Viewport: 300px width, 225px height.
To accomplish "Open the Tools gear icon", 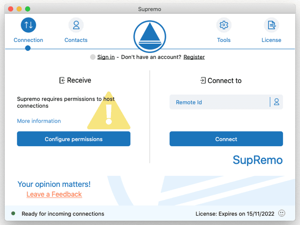I will click(224, 25).
